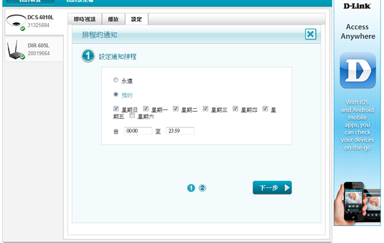Click device number 31325684
Screen dimensions: 384x243
coord(38,25)
